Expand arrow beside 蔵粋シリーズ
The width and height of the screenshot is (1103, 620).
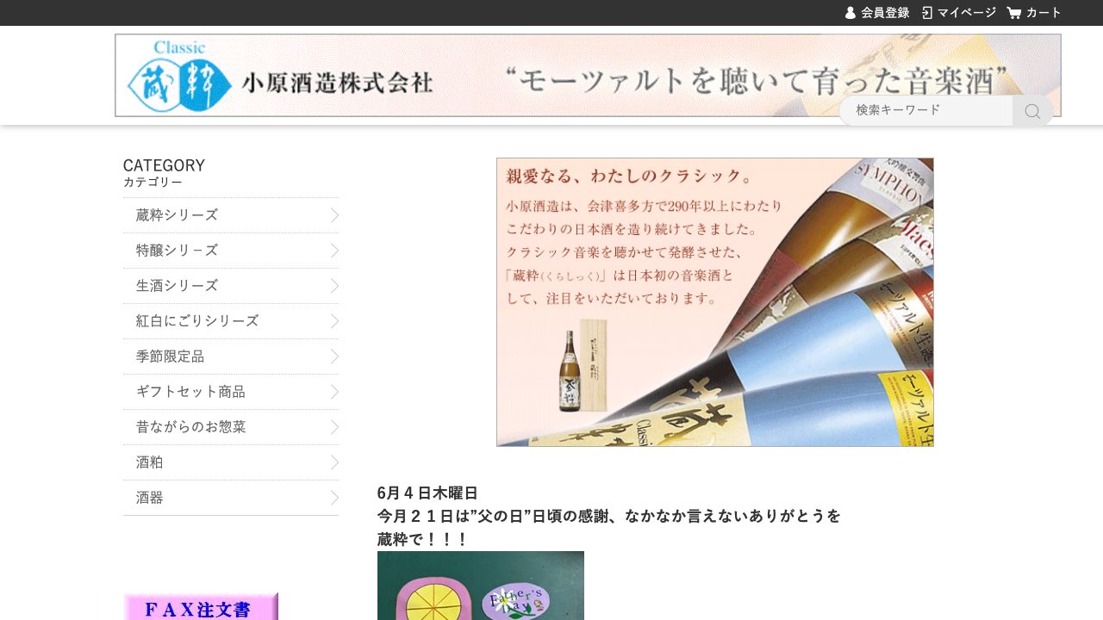(x=334, y=215)
